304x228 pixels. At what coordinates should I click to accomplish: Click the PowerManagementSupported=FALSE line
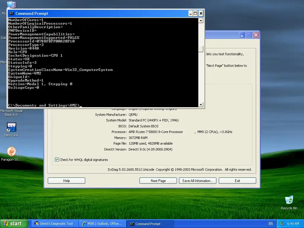tap(44, 38)
